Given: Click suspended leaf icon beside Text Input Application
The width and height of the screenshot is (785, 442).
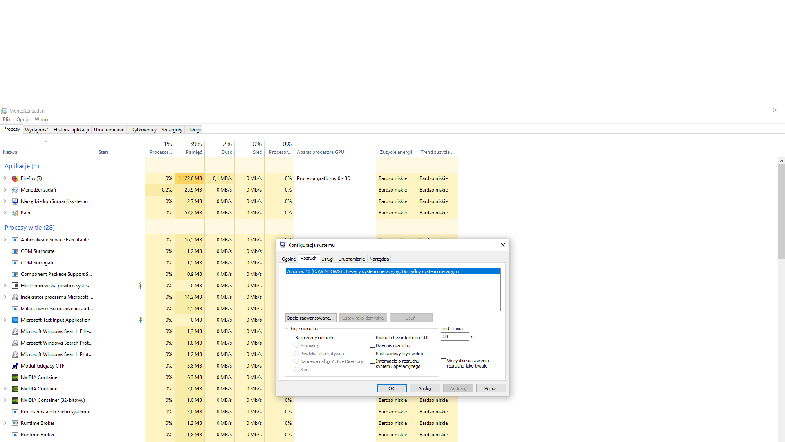Looking at the screenshot, I should [x=140, y=320].
